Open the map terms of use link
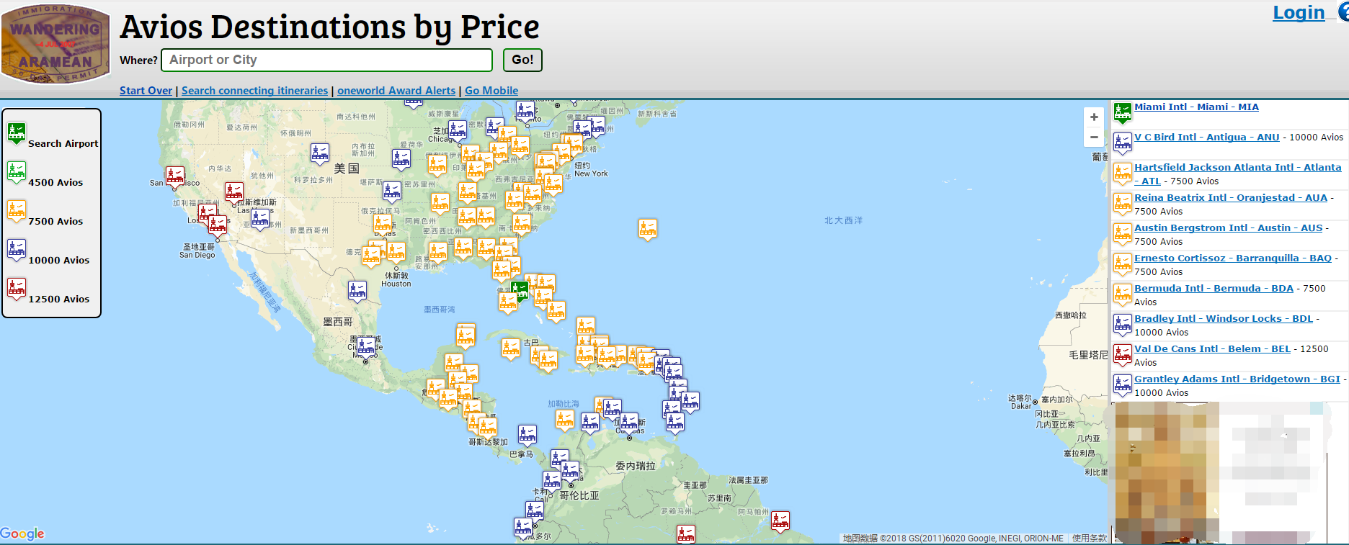The width and height of the screenshot is (1349, 545). pyautogui.click(x=1090, y=539)
